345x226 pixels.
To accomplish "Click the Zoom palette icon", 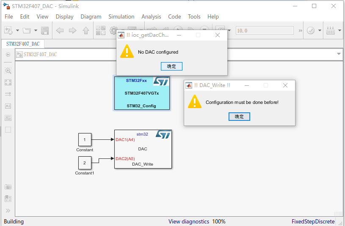I will coord(8,71).
